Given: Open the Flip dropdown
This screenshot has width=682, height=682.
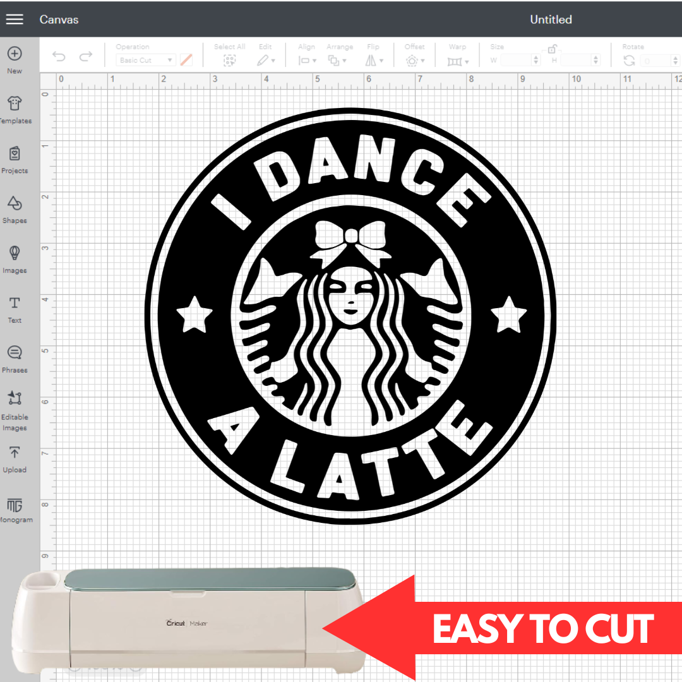Looking at the screenshot, I should tap(374, 61).
